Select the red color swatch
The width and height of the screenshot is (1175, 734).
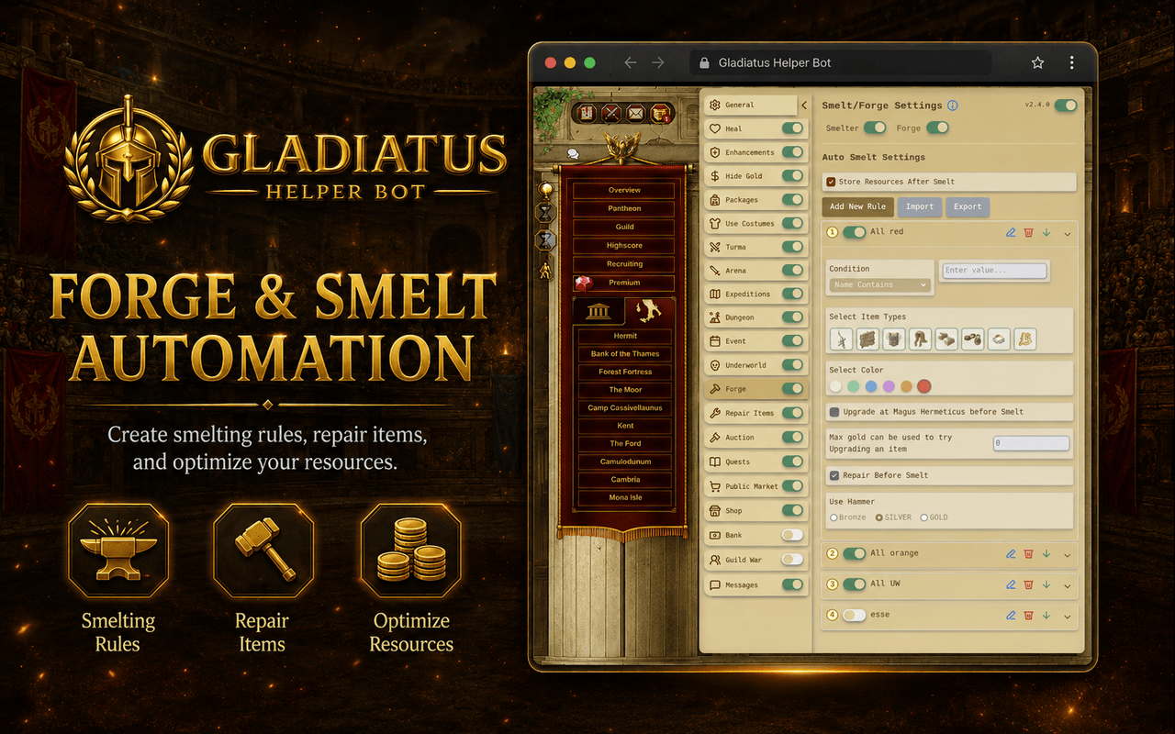923,387
